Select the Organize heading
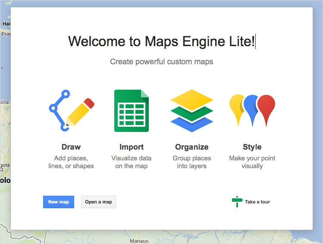 point(192,147)
